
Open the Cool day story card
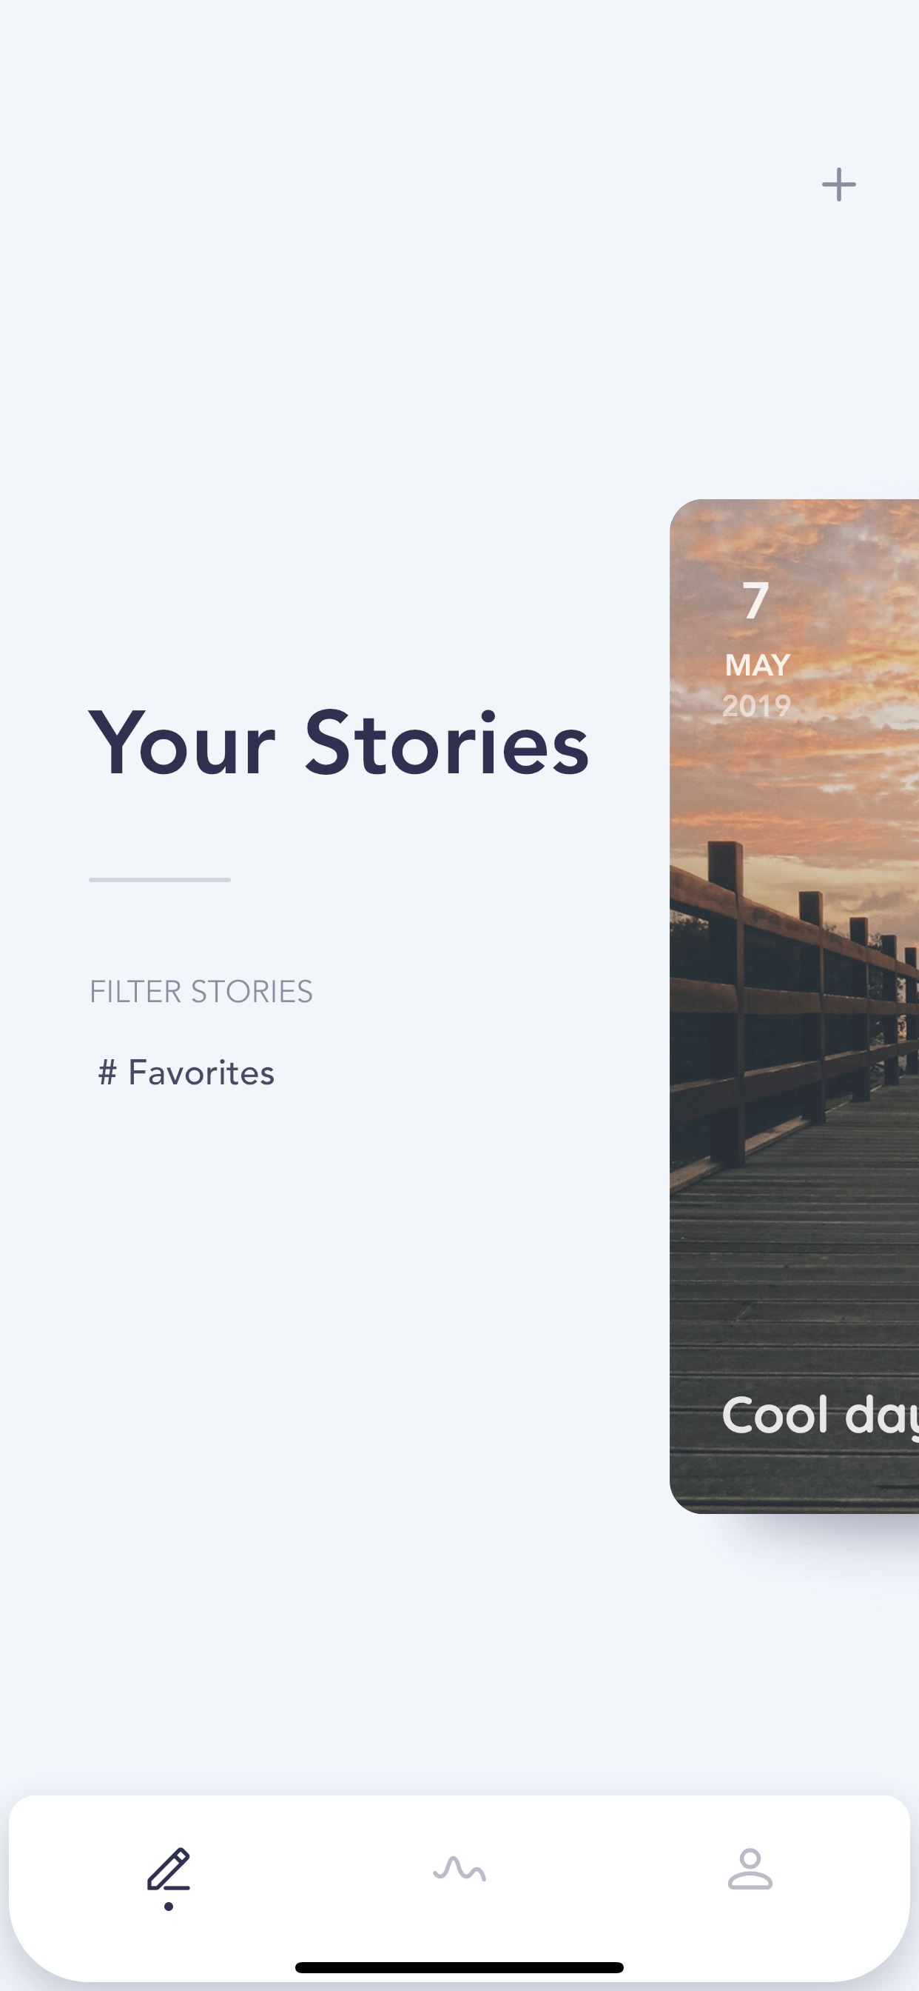[794, 1007]
